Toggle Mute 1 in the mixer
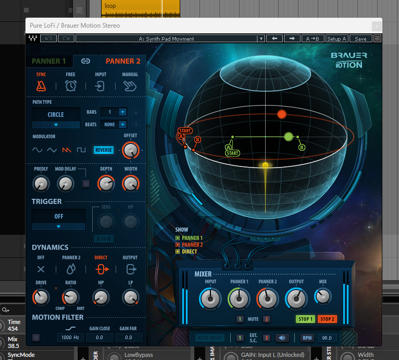The height and width of the screenshot is (360, 399). point(240,319)
